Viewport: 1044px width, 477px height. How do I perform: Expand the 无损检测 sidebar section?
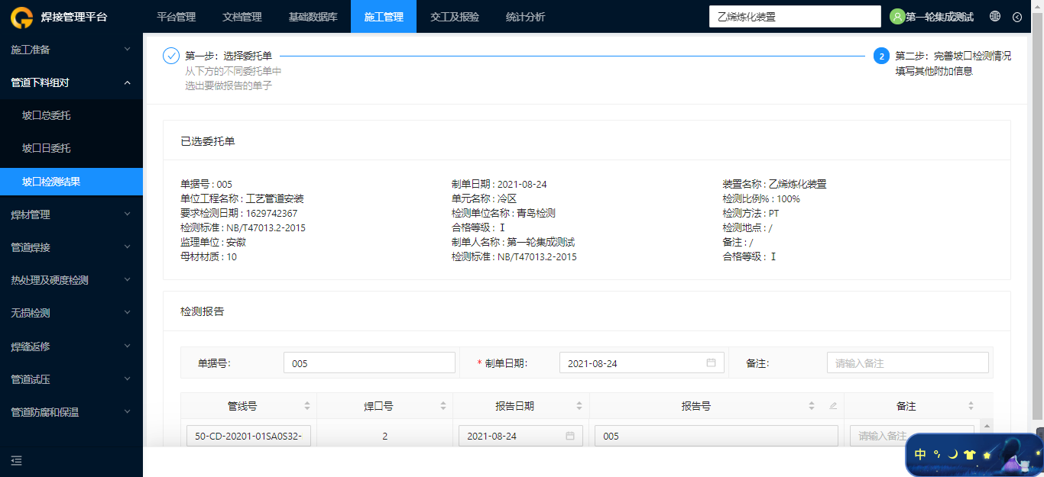tap(71, 313)
